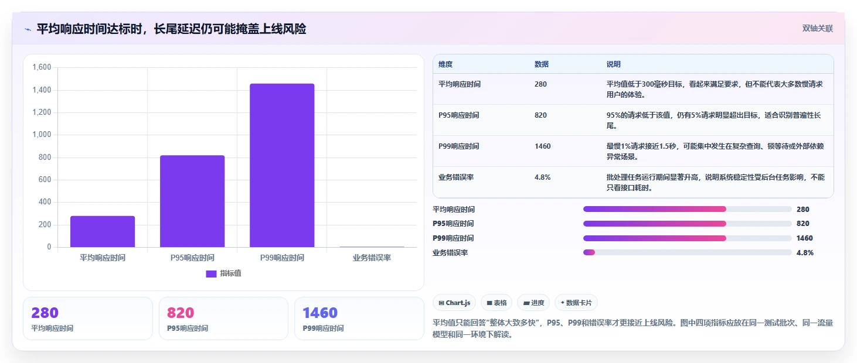Click the P95响应时间 bar in chart
This screenshot has height=363, width=857.
pos(192,201)
